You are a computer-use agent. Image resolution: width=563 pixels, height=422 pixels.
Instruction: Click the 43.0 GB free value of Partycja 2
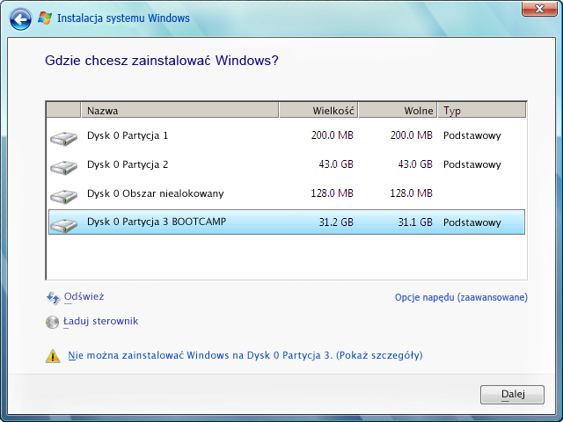coord(415,164)
